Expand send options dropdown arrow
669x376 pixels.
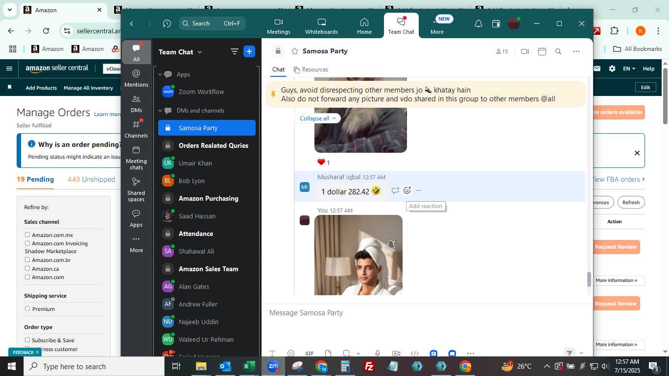581,353
